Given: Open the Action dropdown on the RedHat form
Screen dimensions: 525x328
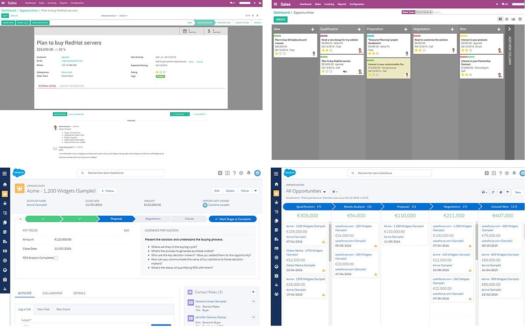Looking at the screenshot, I should [x=123, y=15].
